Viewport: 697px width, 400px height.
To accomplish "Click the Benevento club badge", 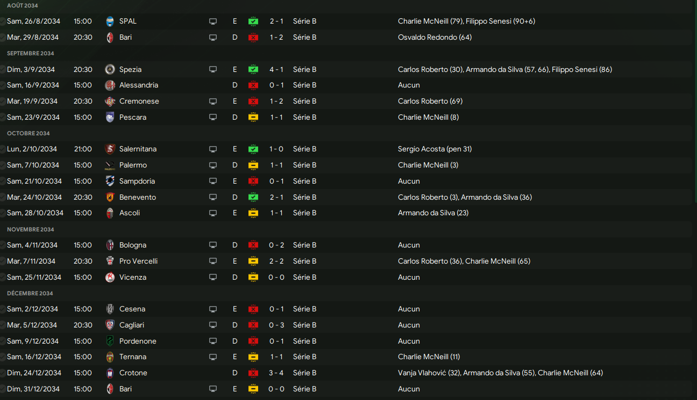I will point(110,197).
